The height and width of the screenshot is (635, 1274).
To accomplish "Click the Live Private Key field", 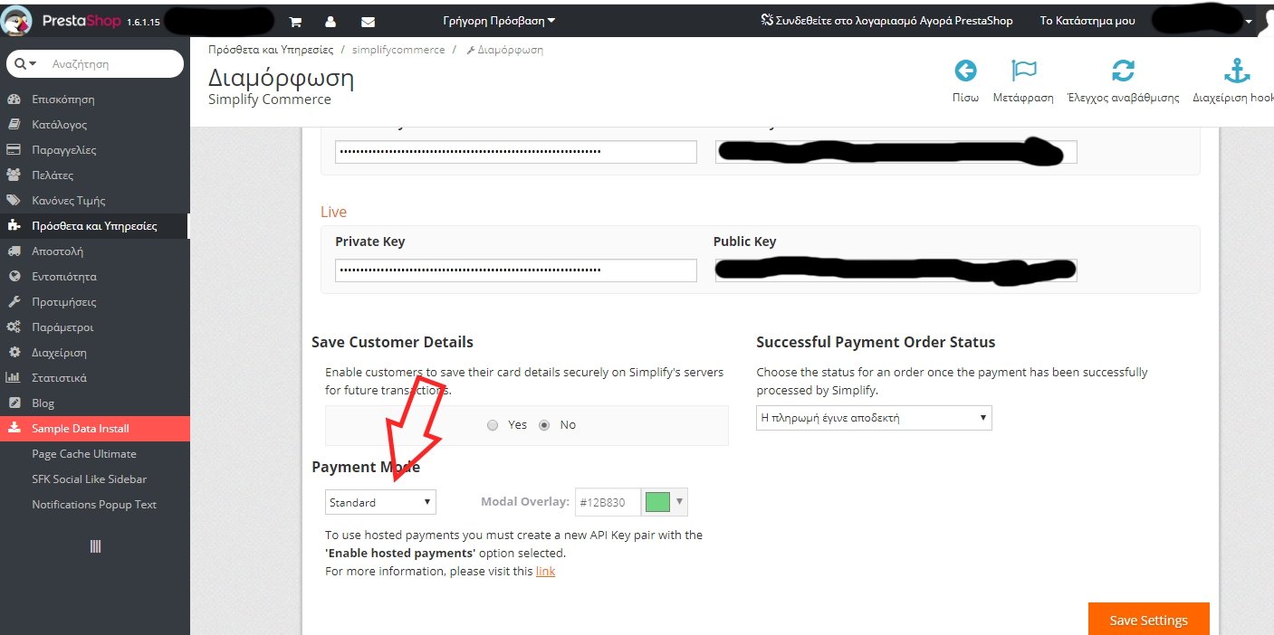I will tap(515, 270).
